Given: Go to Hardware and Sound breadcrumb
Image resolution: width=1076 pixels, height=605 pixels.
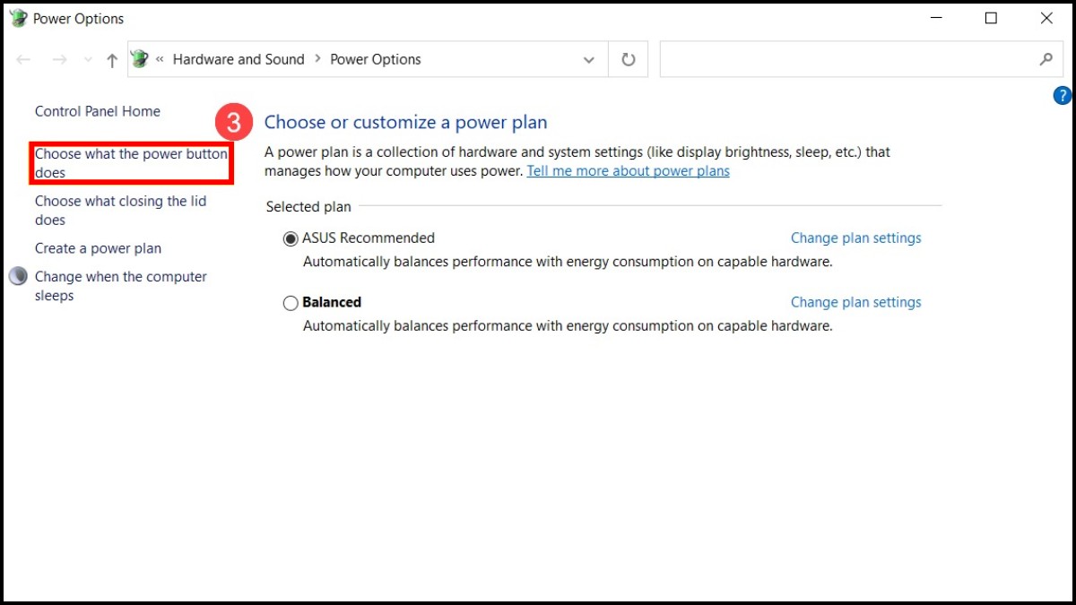Looking at the screenshot, I should click(x=239, y=59).
